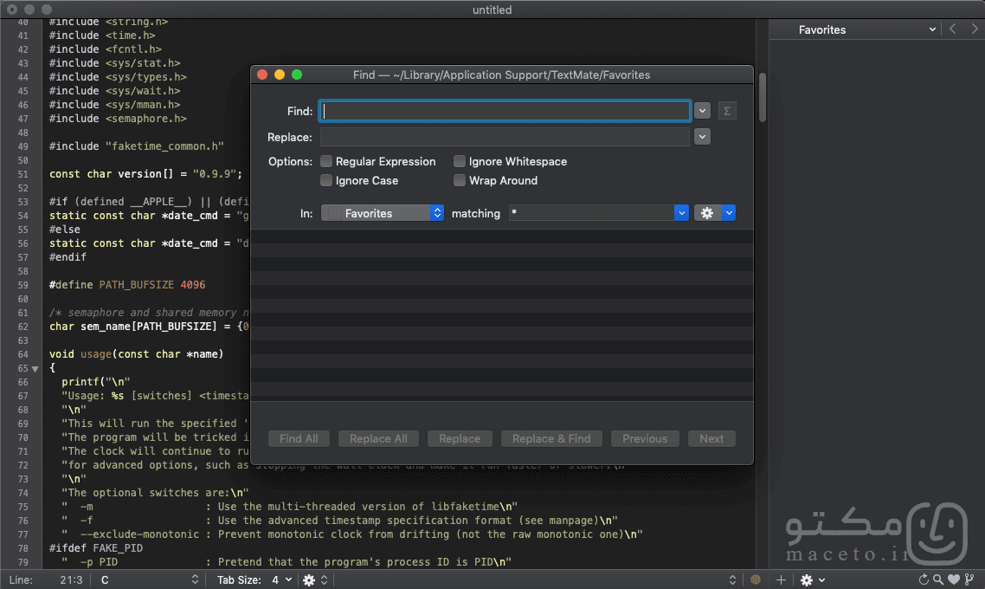Click the 'PATH_BUFSIZE 4096' define line
The height and width of the screenshot is (589, 985).
tap(127, 285)
